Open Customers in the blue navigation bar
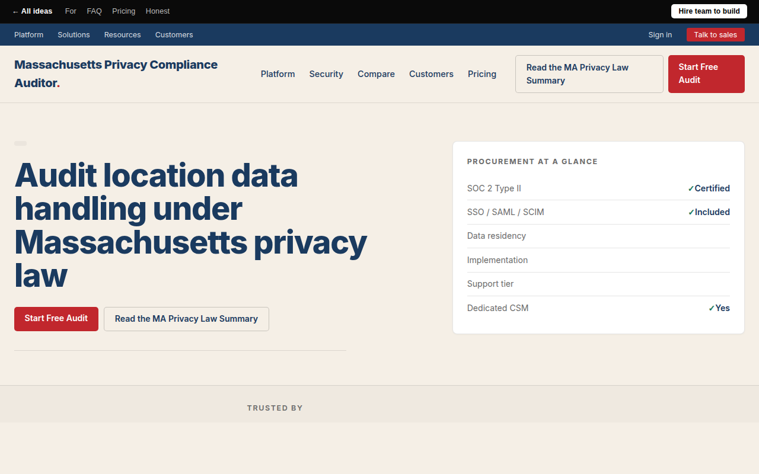Image resolution: width=759 pixels, height=474 pixels. 174,35
